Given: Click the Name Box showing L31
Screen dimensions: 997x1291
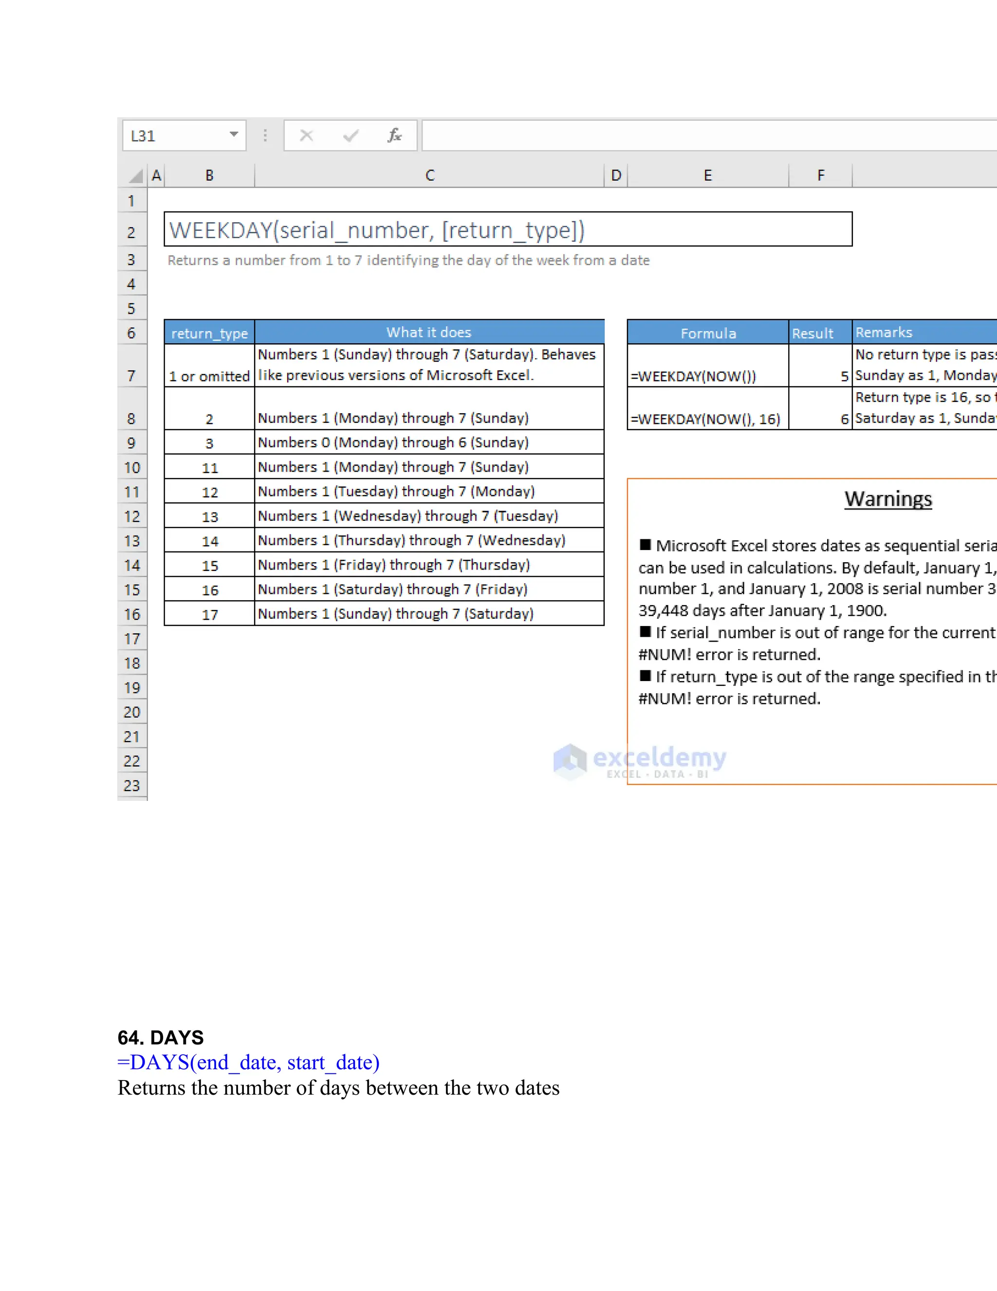Looking at the screenshot, I should coord(185,136).
